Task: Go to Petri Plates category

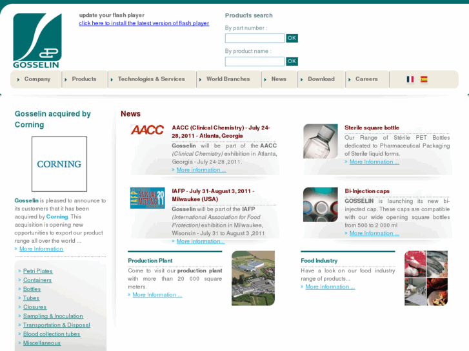Action: pyautogui.click(x=38, y=271)
